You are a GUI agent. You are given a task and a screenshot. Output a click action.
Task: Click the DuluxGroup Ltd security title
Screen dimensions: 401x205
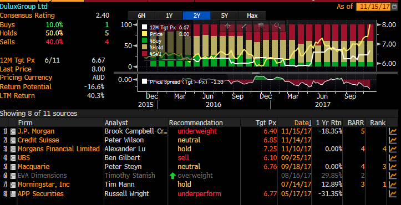(x=23, y=7)
